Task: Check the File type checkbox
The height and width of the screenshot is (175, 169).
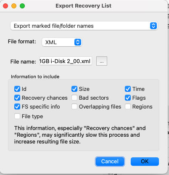Action: [17, 116]
